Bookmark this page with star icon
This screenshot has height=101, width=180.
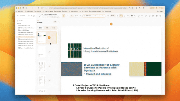tap(133, 8)
